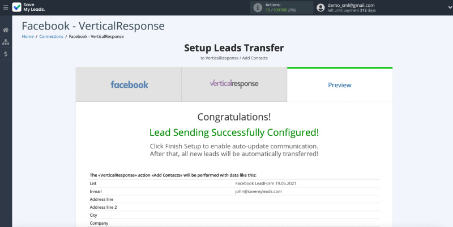
Task: Click the user avatar icon
Action: 320,7
